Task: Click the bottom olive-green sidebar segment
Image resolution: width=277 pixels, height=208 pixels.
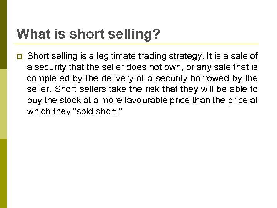Action: [3, 173]
